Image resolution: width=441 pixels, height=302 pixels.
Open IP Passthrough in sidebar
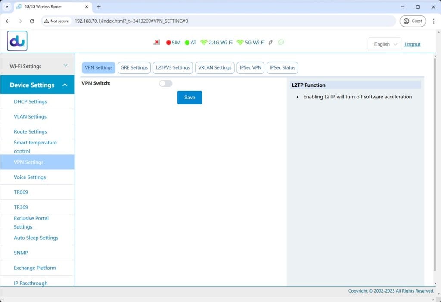(x=37, y=281)
